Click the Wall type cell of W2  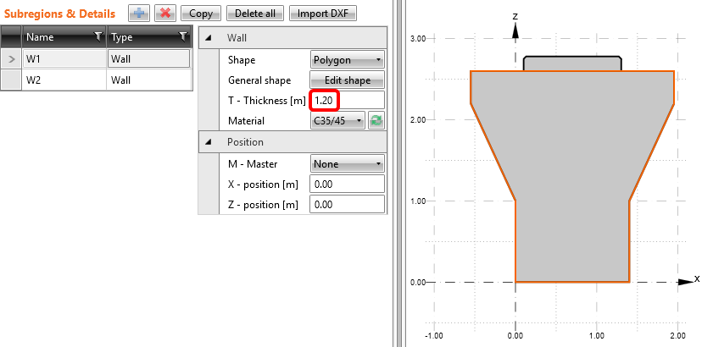[148, 80]
